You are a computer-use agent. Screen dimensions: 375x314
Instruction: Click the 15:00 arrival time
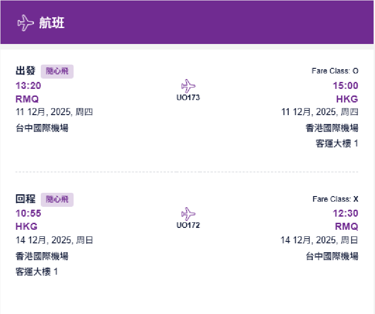pyautogui.click(x=345, y=86)
